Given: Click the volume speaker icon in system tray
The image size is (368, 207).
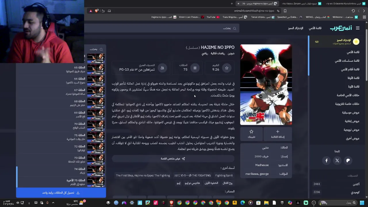Looking at the screenshot, I should pos(18,203).
